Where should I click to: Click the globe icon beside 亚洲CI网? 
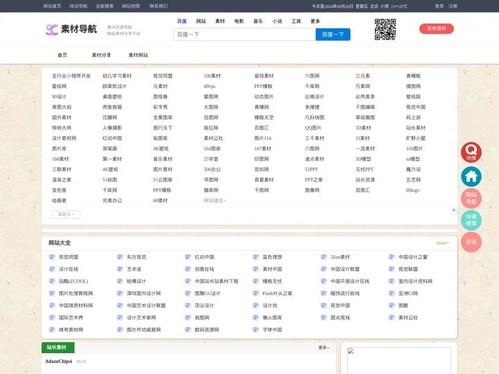(392, 293)
